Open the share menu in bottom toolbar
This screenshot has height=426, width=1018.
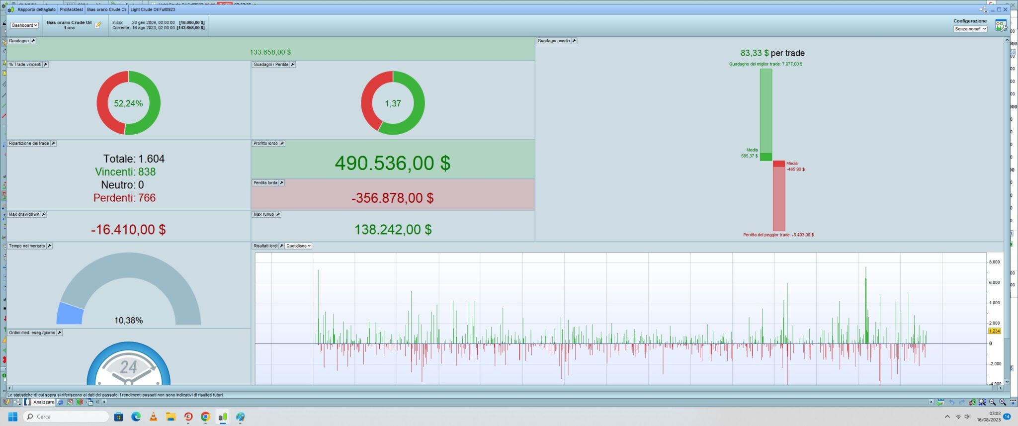17,402
